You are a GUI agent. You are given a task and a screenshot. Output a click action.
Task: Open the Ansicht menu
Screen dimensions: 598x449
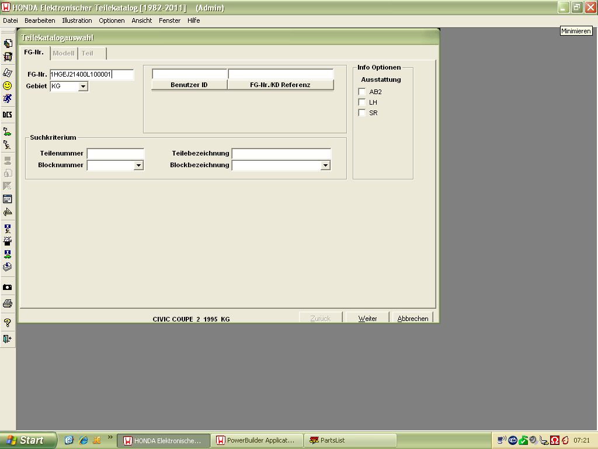click(141, 20)
